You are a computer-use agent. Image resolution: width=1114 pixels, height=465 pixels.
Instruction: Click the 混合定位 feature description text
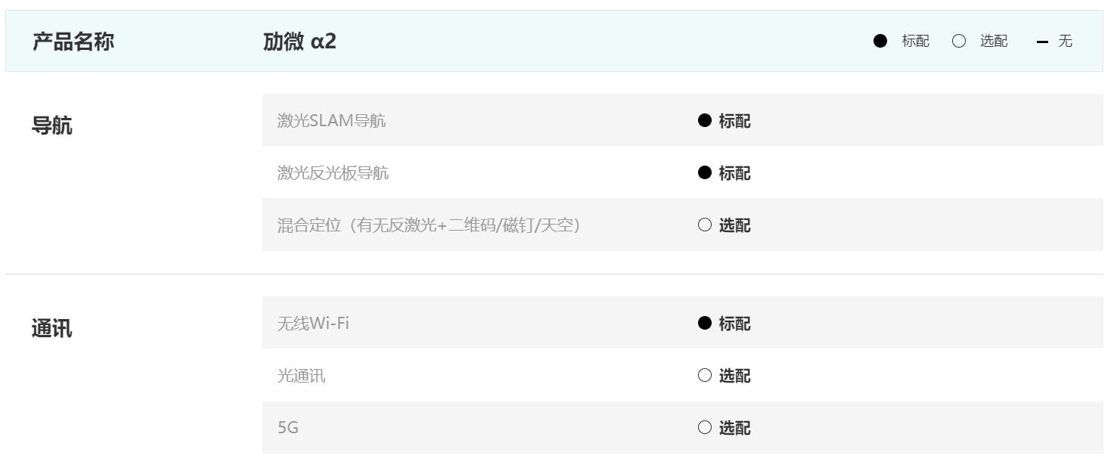click(429, 225)
